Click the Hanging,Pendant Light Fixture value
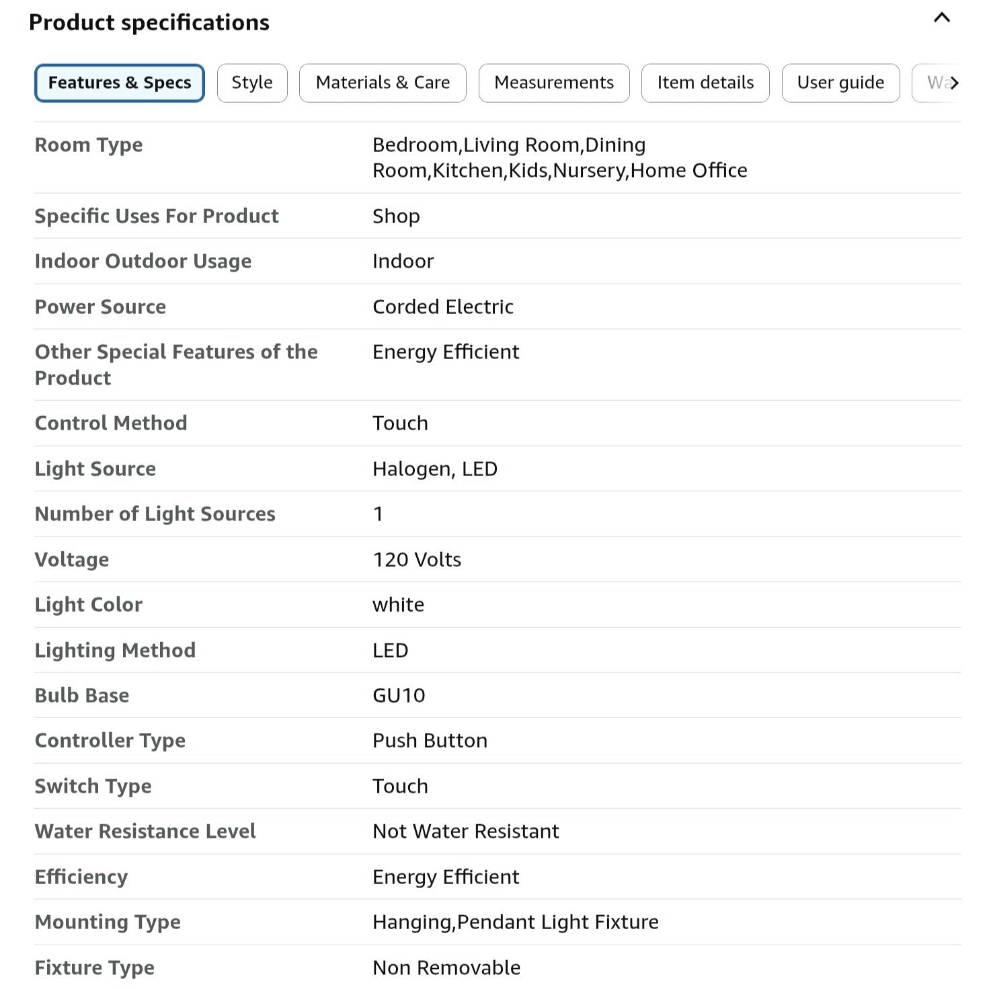989x989 pixels. (515, 922)
